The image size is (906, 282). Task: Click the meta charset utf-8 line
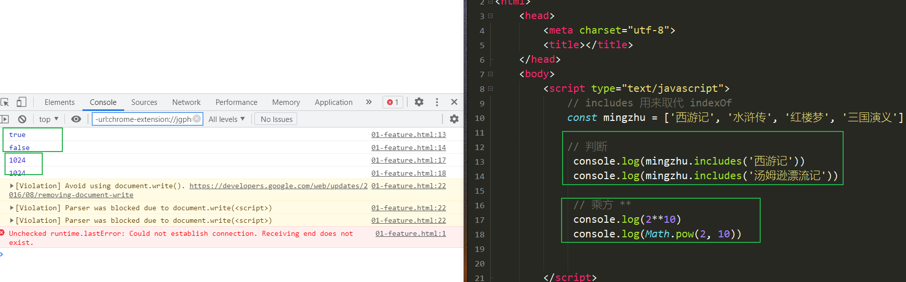(609, 30)
